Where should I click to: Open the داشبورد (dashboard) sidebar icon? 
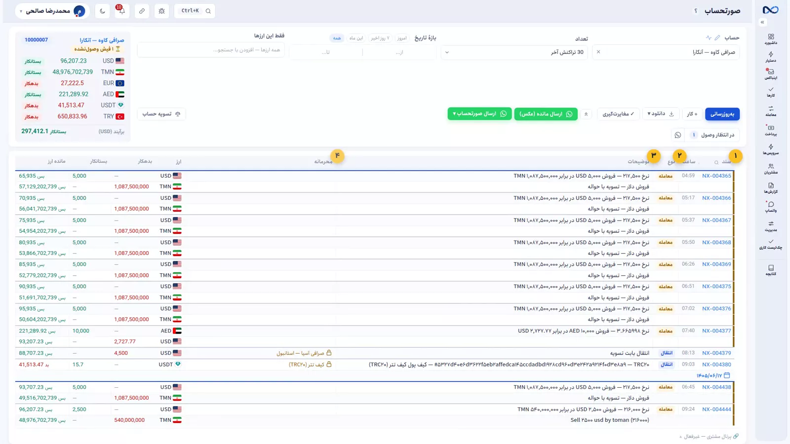[771, 39]
